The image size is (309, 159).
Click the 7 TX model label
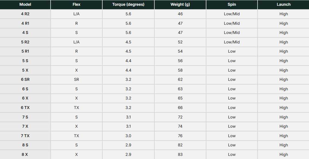[x=25, y=136]
